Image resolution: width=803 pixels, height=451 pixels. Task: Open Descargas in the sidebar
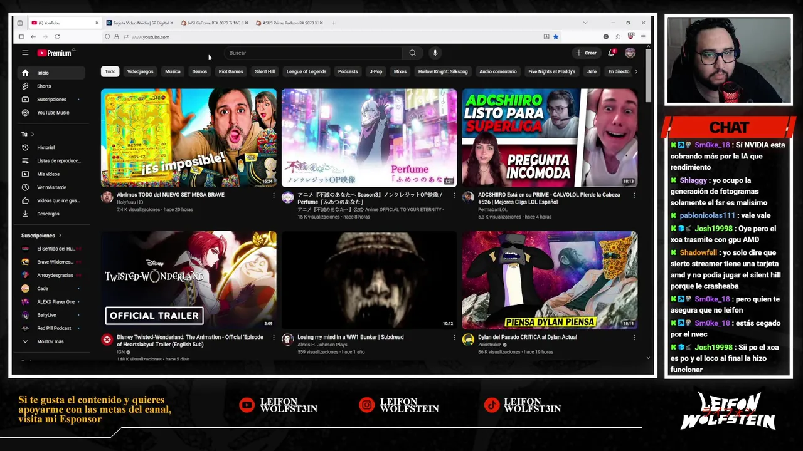52,214
